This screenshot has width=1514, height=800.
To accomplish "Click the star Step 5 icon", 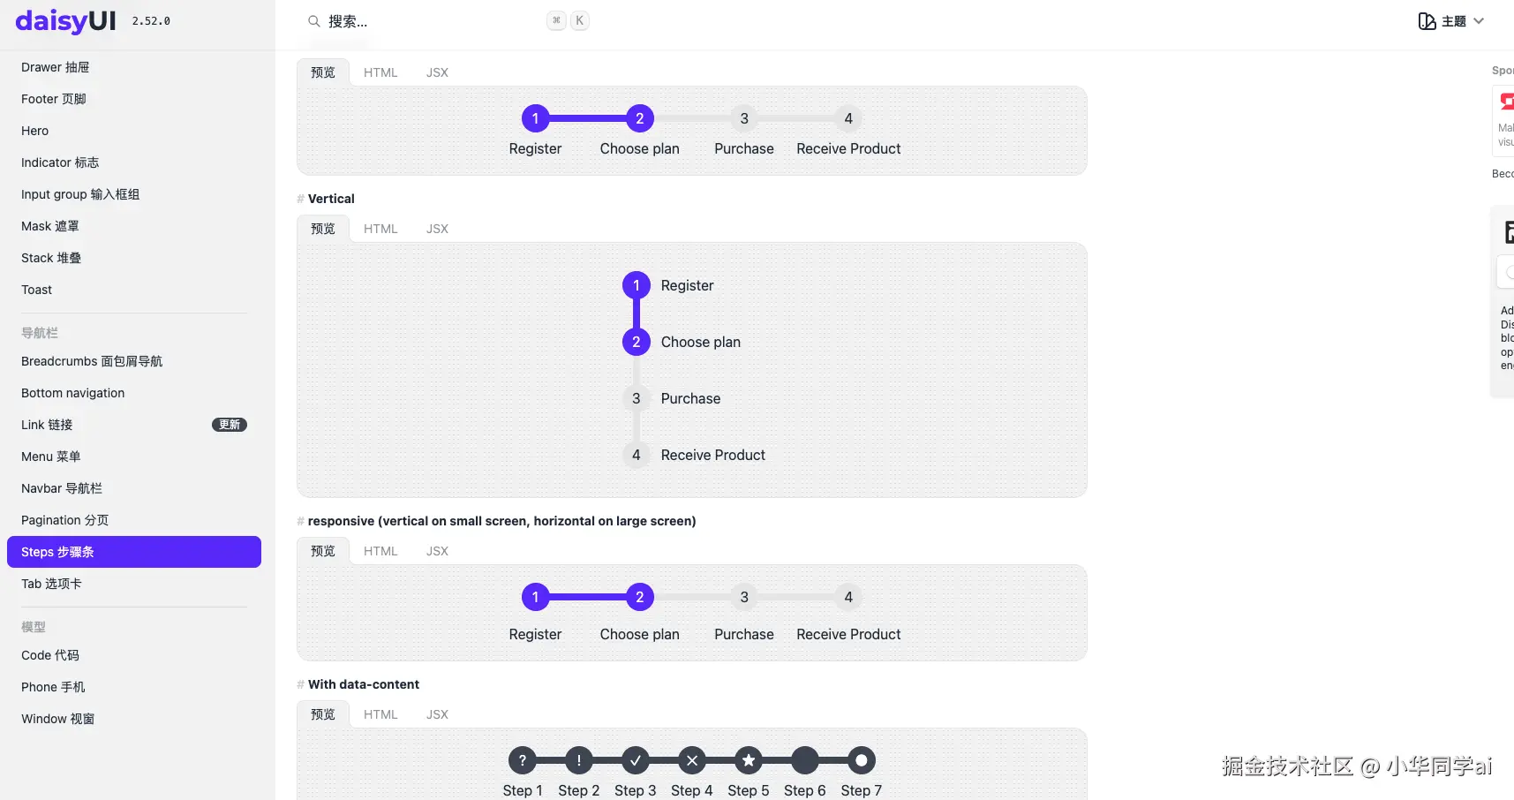I will [x=749, y=760].
